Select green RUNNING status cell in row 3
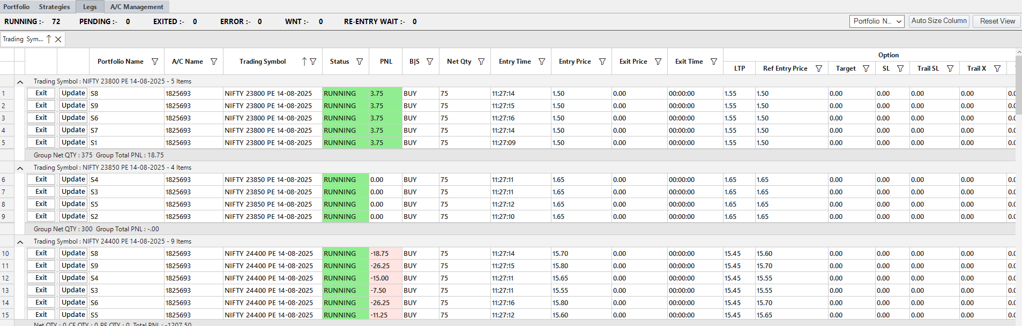 (x=346, y=118)
